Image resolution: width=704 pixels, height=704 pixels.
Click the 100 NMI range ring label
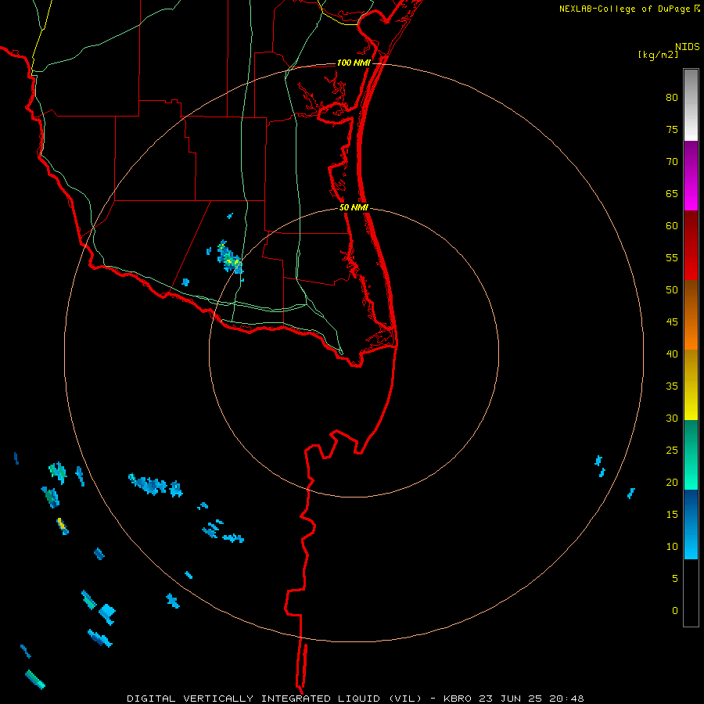pos(354,63)
